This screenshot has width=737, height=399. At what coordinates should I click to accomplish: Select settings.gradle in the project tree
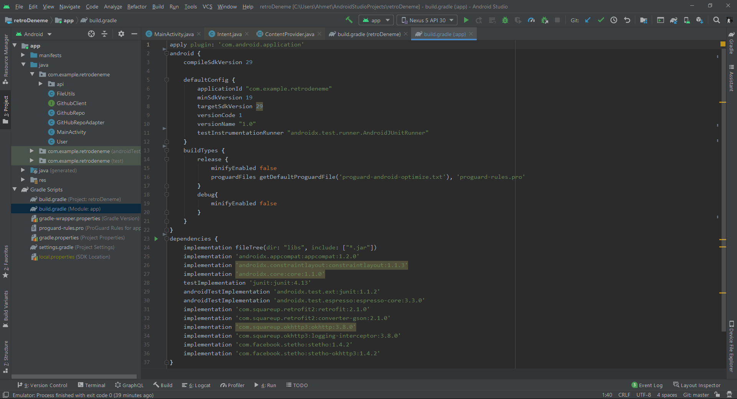tap(56, 247)
